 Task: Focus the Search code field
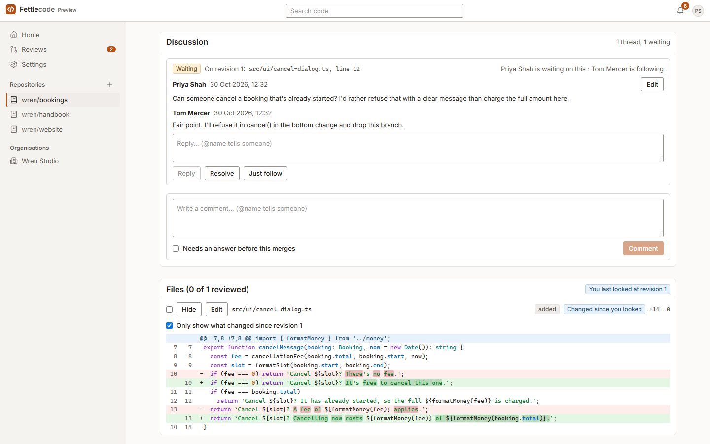375,11
